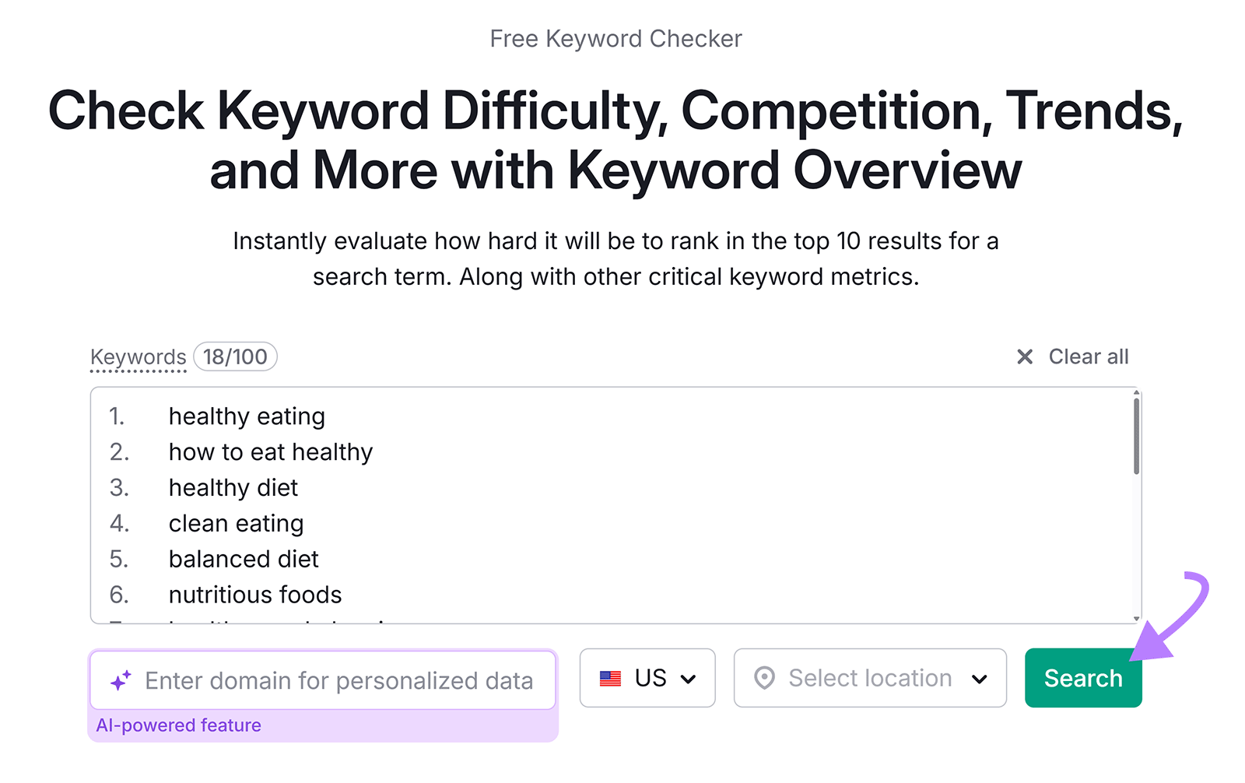Click the Keywords label
The image size is (1245, 783).
coord(138,356)
